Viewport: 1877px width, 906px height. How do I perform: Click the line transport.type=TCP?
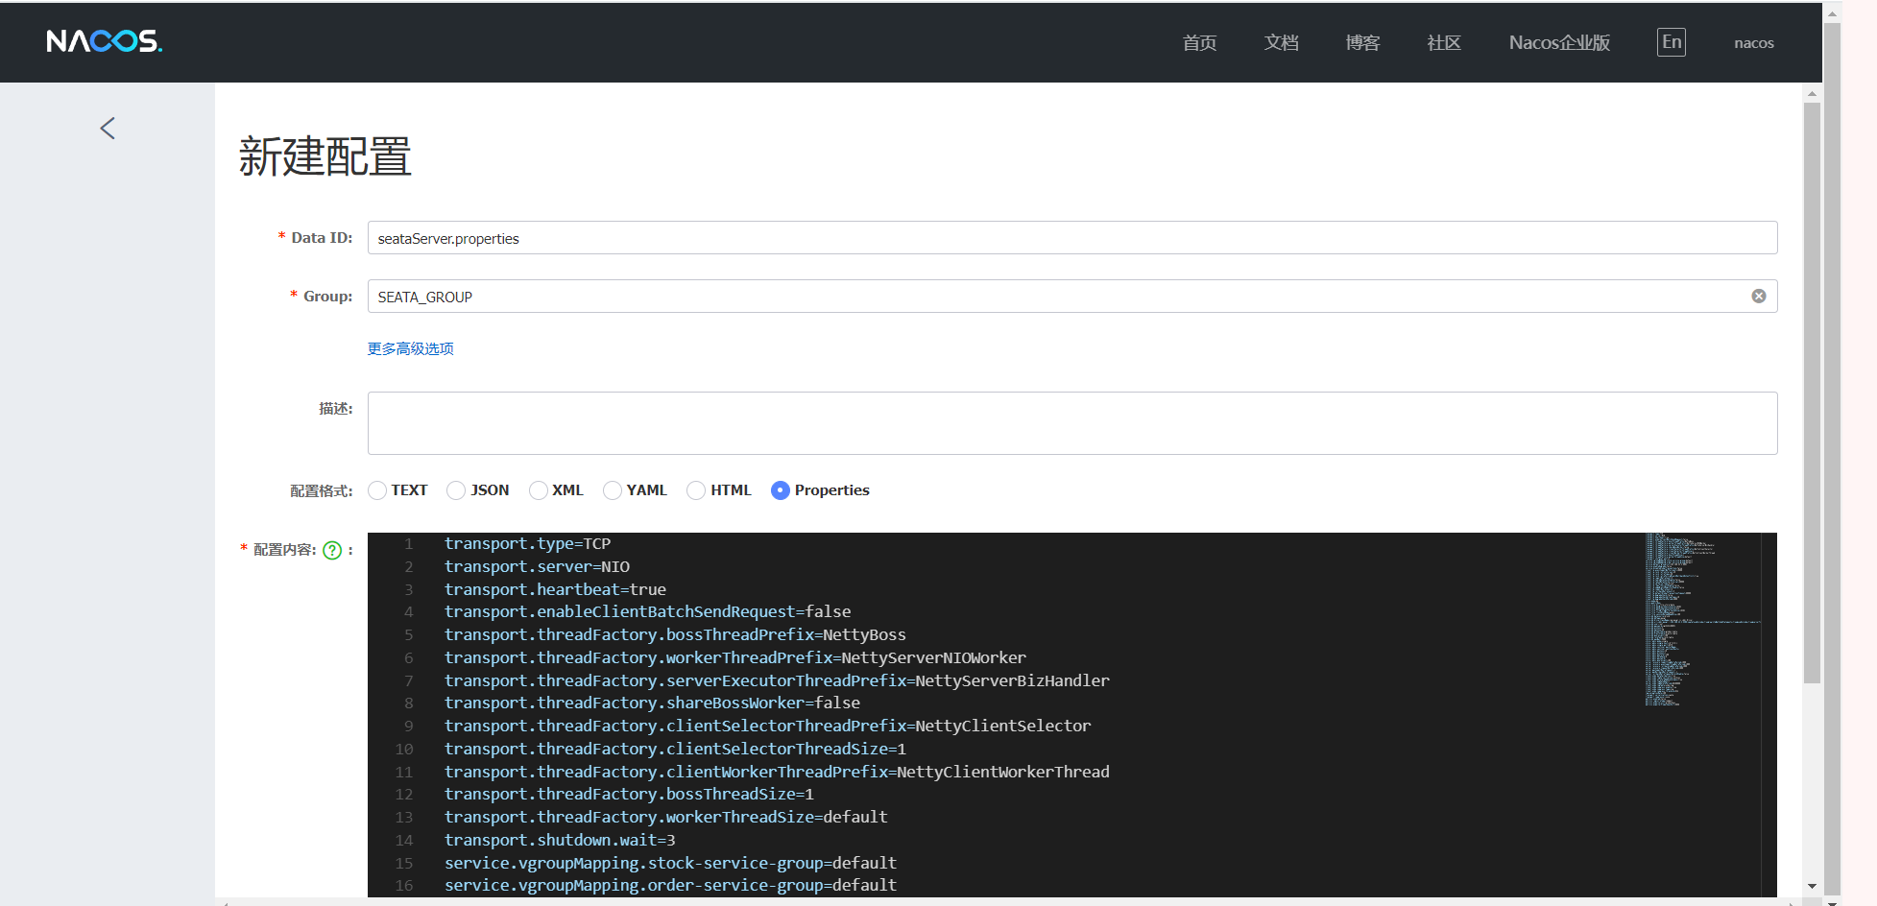527,544
